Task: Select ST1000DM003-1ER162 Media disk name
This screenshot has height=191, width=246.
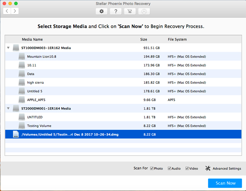Action: [46, 48]
